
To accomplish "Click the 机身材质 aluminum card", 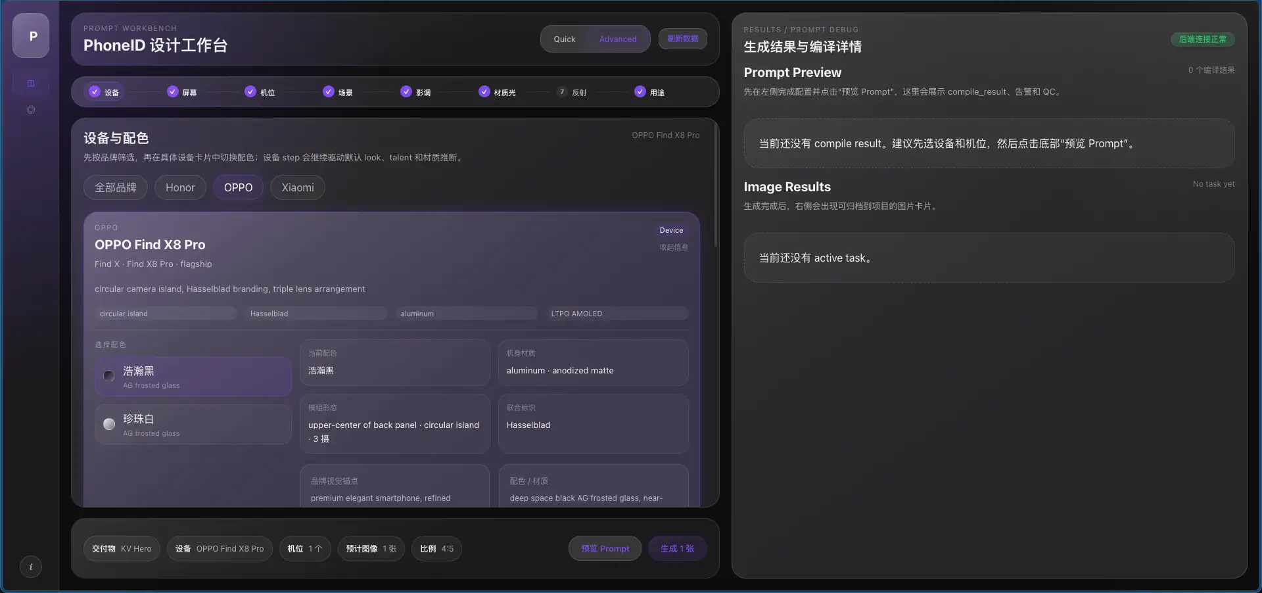I will pos(594,362).
